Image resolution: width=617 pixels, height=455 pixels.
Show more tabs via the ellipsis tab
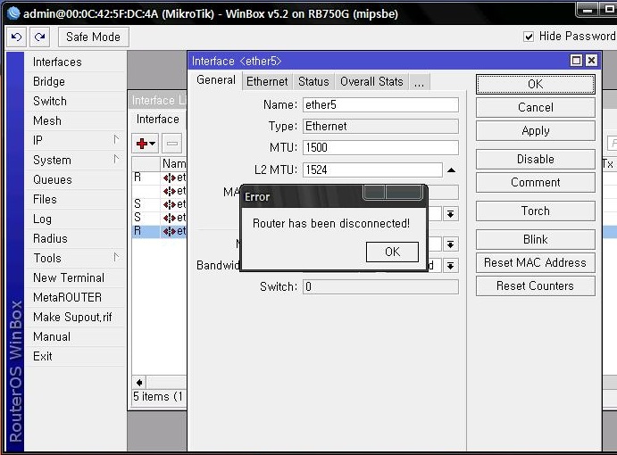point(419,81)
